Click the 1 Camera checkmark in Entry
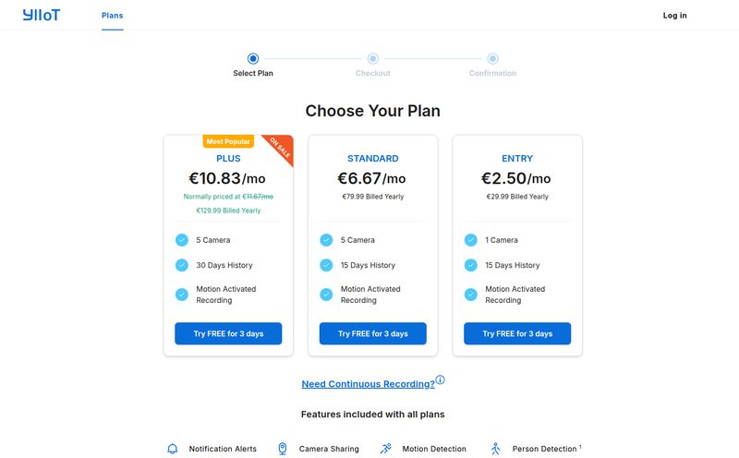 point(471,240)
